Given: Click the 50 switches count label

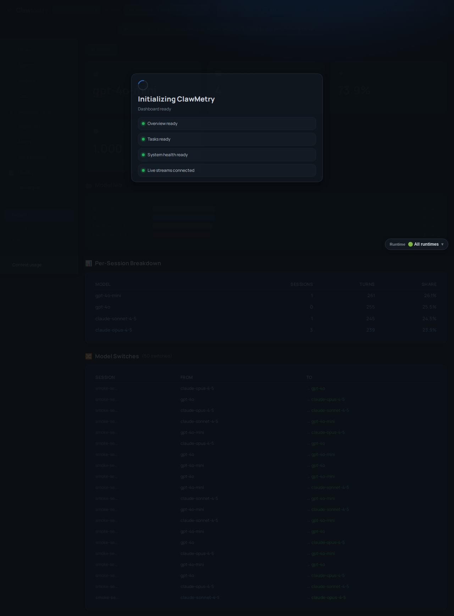Looking at the screenshot, I should pyautogui.click(x=157, y=356).
